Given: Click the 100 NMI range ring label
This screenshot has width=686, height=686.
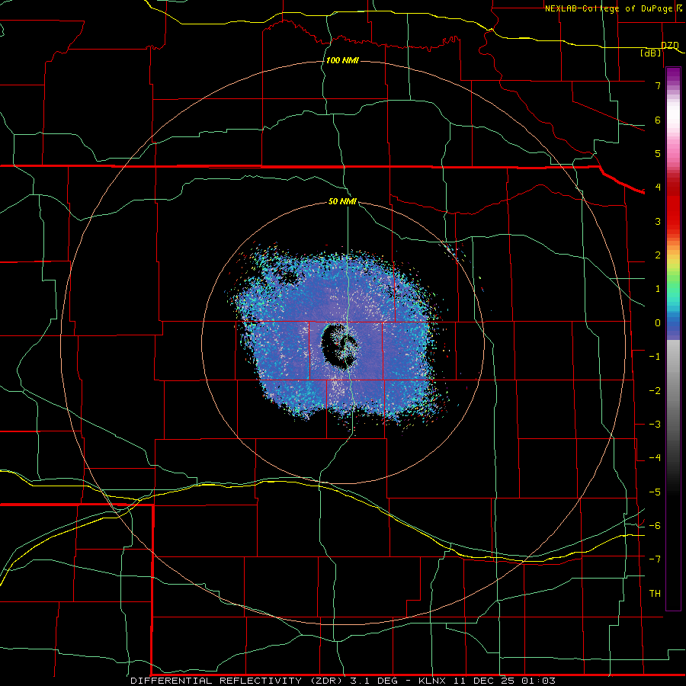Looking at the screenshot, I should click(x=342, y=60).
